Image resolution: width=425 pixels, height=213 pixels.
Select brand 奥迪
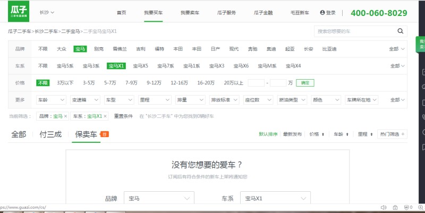pos(271,49)
